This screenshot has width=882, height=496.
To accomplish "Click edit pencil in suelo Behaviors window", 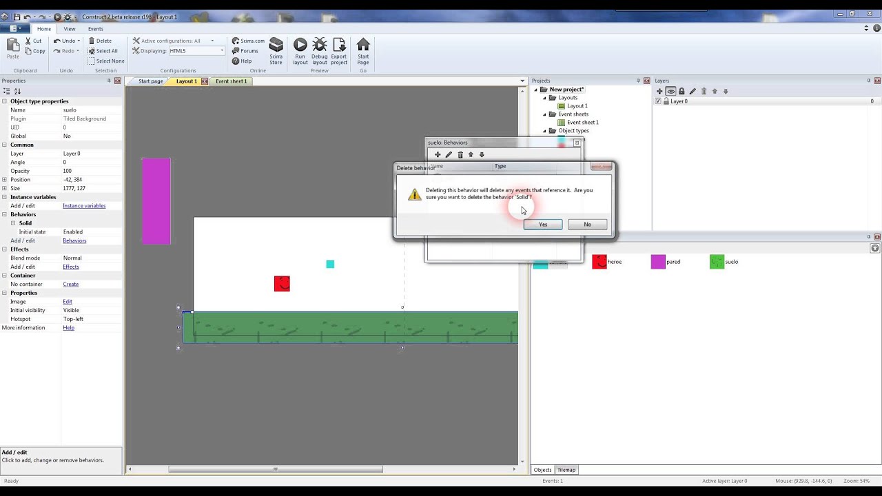I will click(x=449, y=154).
